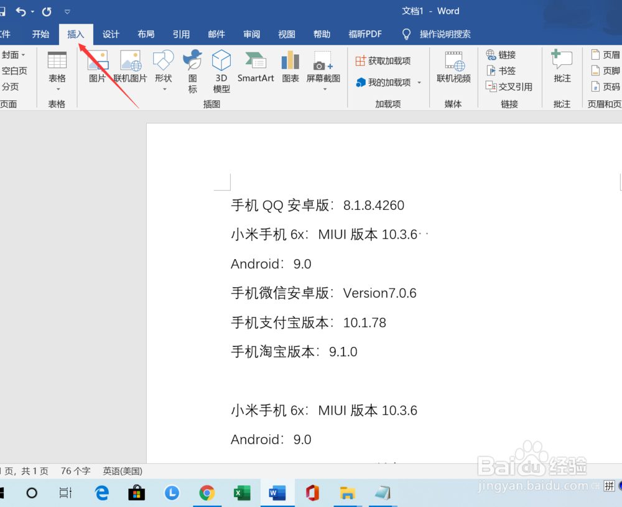
Task: Click 我的加载项 my add-ins
Action: click(383, 82)
